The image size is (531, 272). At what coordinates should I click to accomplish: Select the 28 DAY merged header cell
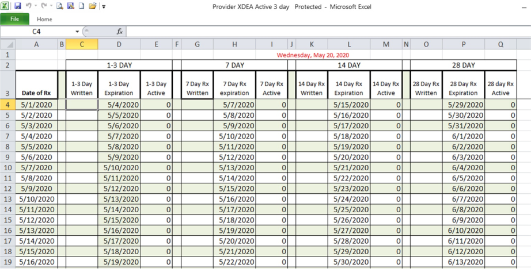point(463,66)
